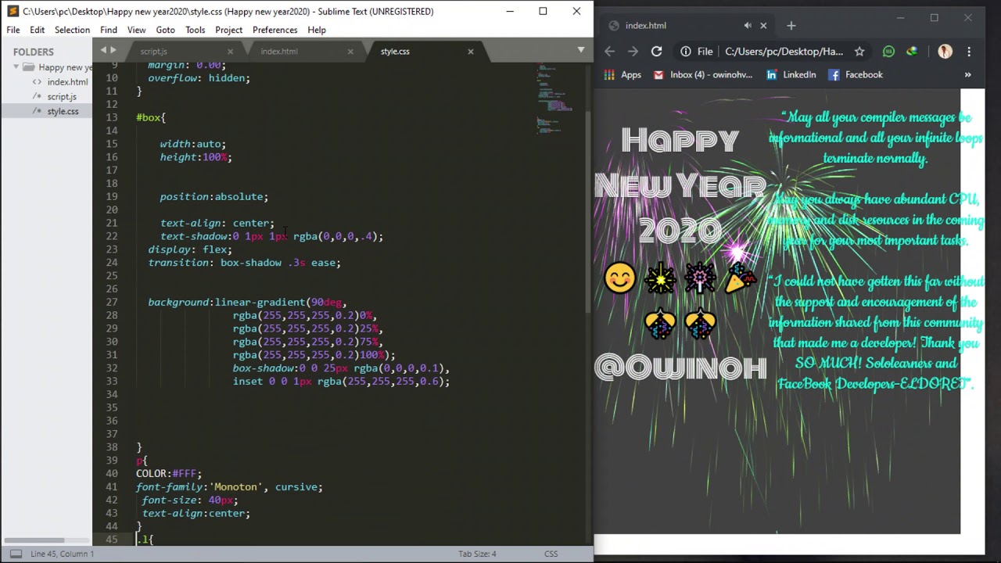Click the multicolor green extension icon
The image size is (1001, 563).
(x=912, y=51)
